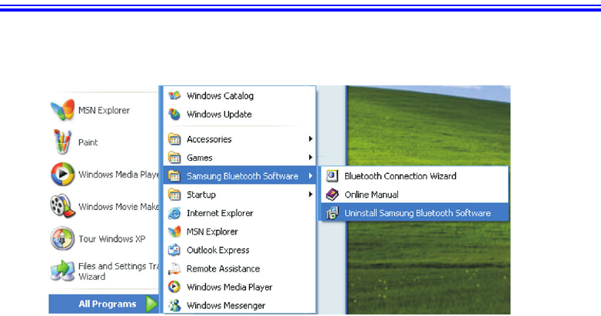Click the Bluetooth Connection Wizard icon

[332, 175]
